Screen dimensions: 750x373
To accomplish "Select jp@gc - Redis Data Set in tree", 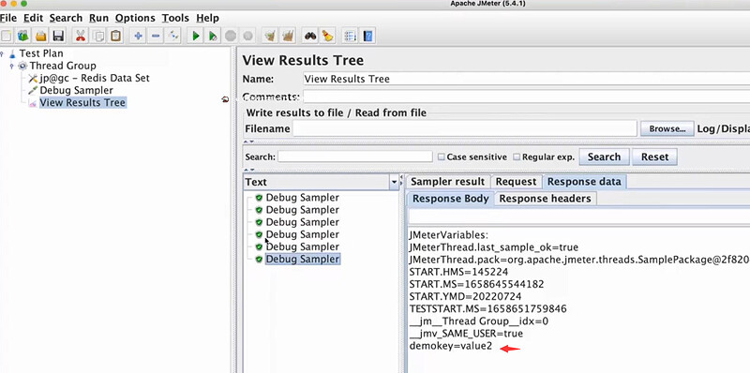I will coord(95,78).
